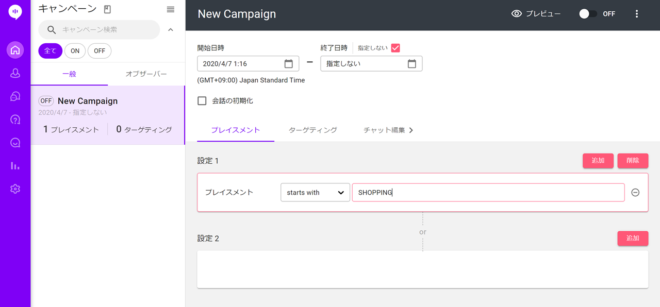Click the Japan Standard Time timezone text
The image size is (660, 307).
coord(251,80)
